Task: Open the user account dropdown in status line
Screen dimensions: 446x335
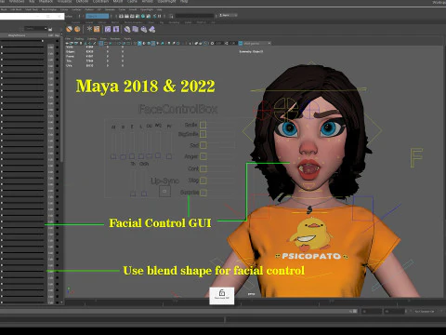Action: (228, 15)
